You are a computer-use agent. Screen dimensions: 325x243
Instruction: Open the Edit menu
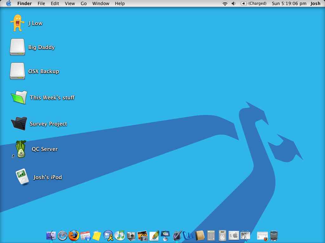(x=55, y=3)
